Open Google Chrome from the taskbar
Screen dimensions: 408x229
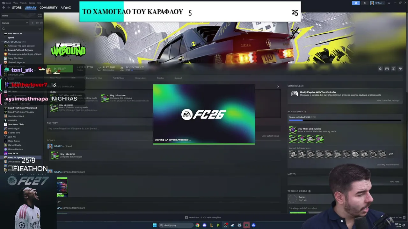tap(198, 226)
